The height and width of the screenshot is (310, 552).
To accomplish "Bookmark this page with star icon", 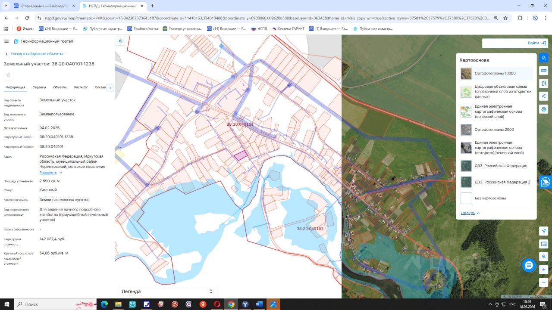I will (505, 18).
